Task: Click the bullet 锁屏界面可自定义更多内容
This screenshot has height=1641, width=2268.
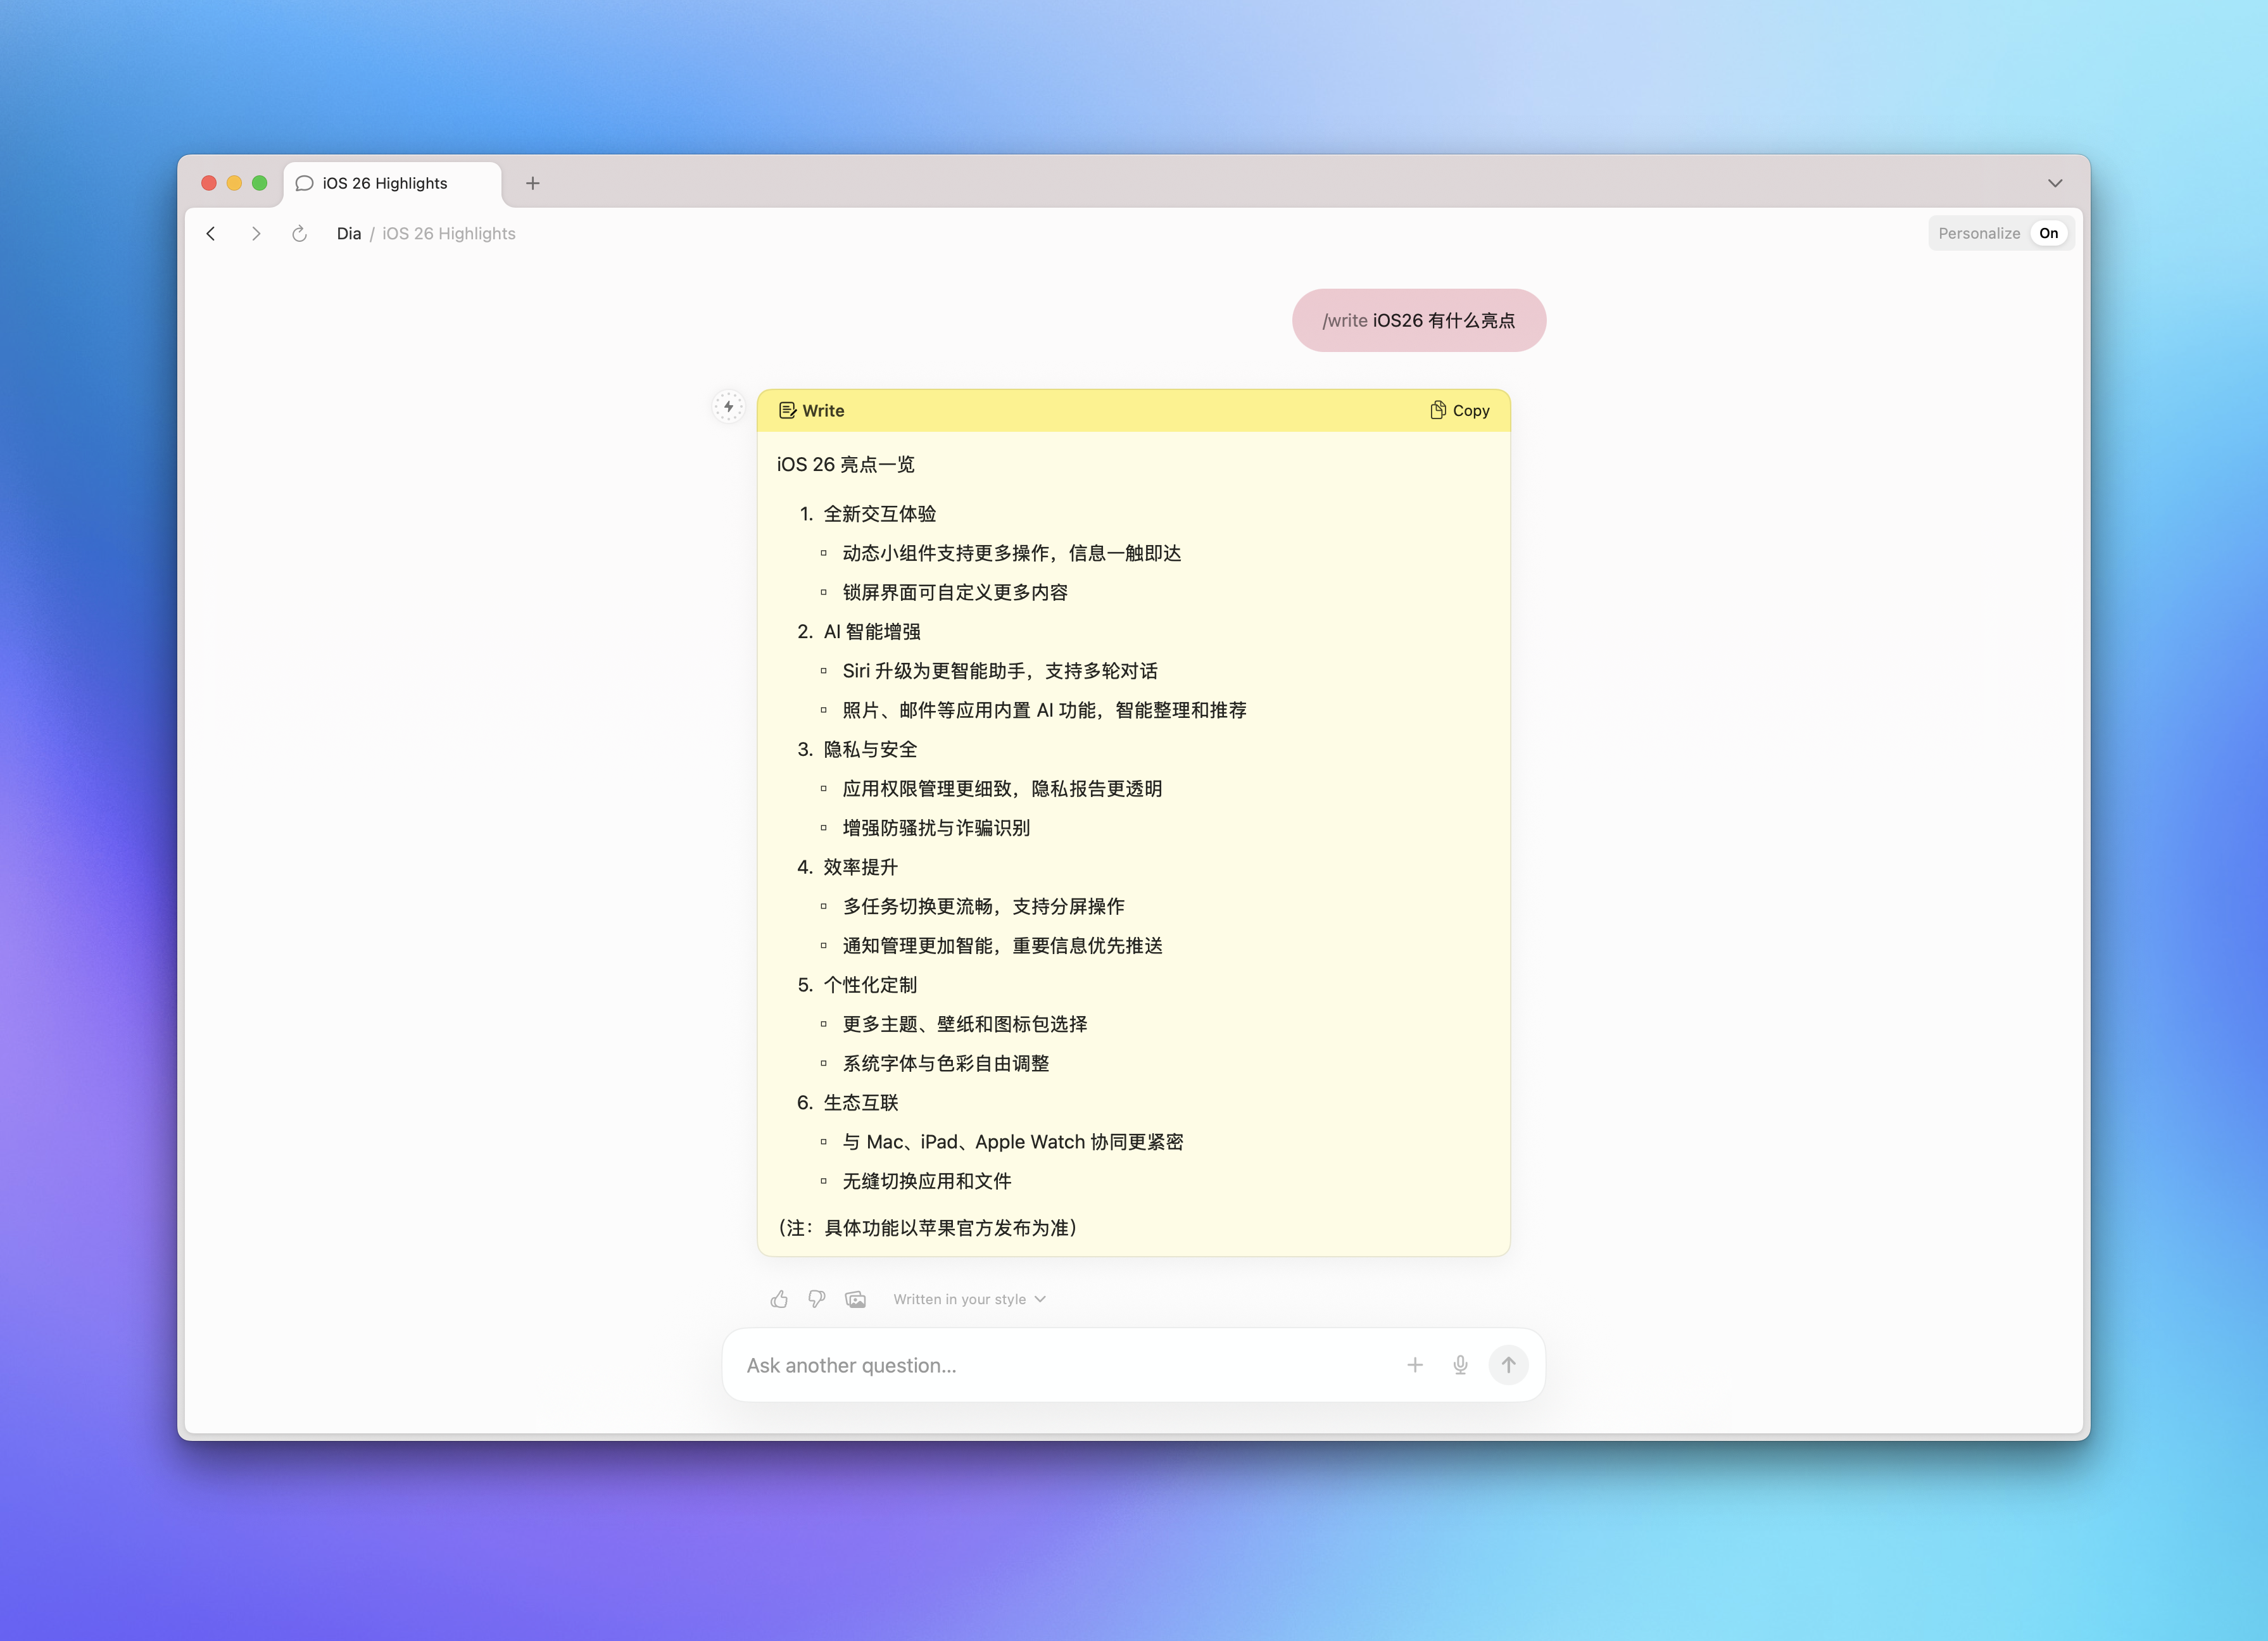Action: [x=955, y=592]
